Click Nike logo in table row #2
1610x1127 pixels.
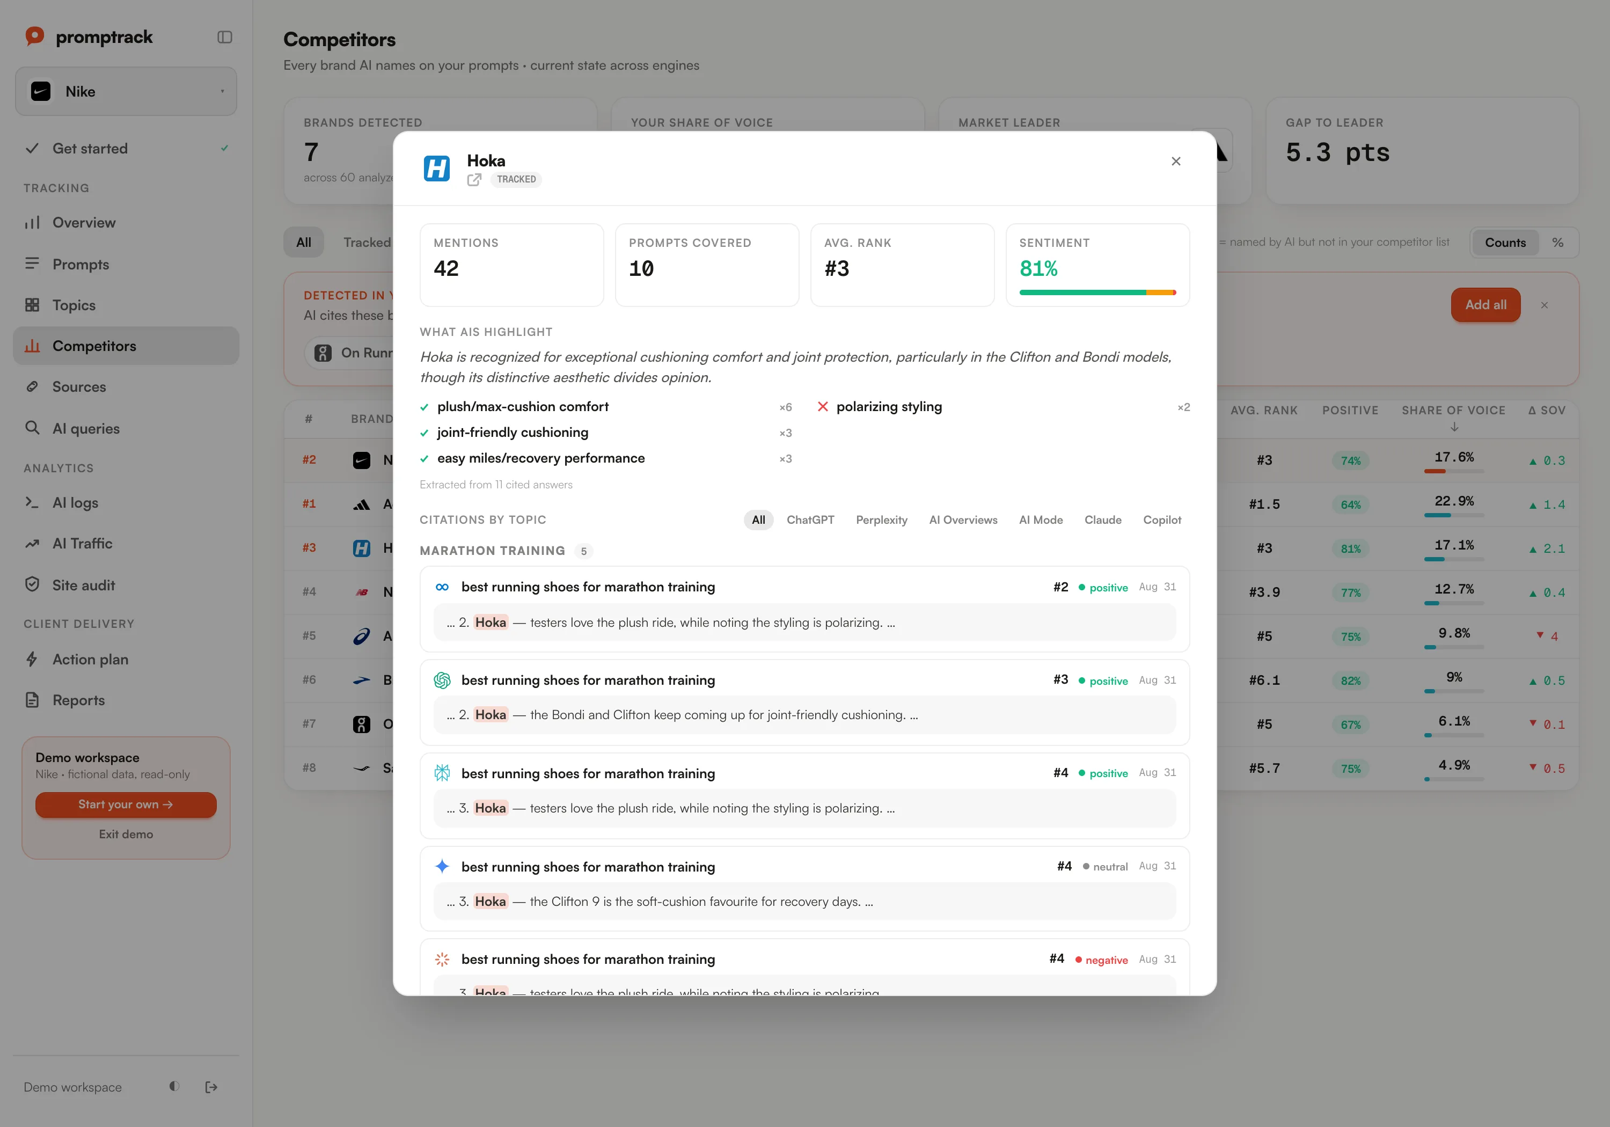pyautogui.click(x=361, y=460)
